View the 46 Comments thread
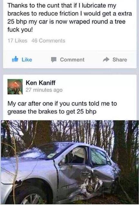Image resolution: width=139 pixels, height=205 pixels. [48, 41]
